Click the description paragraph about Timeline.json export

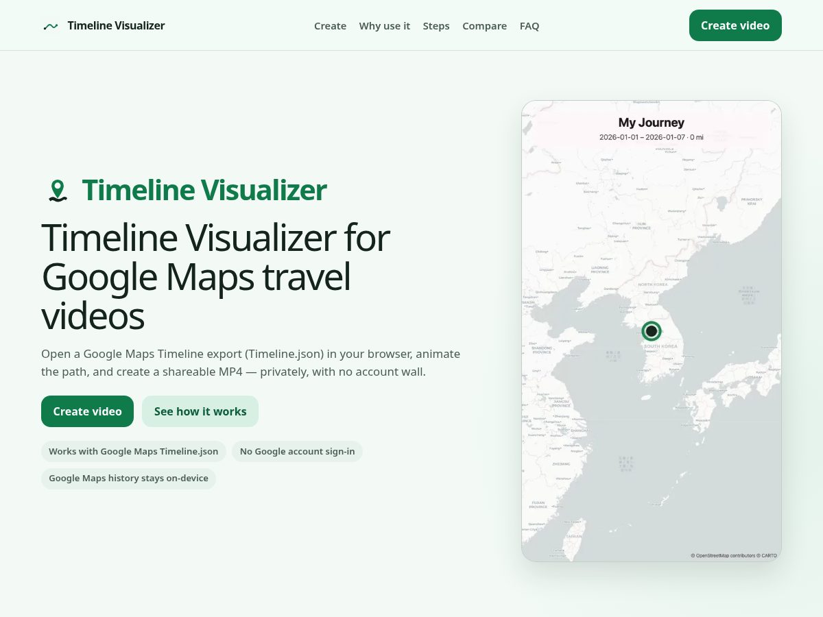(250, 363)
